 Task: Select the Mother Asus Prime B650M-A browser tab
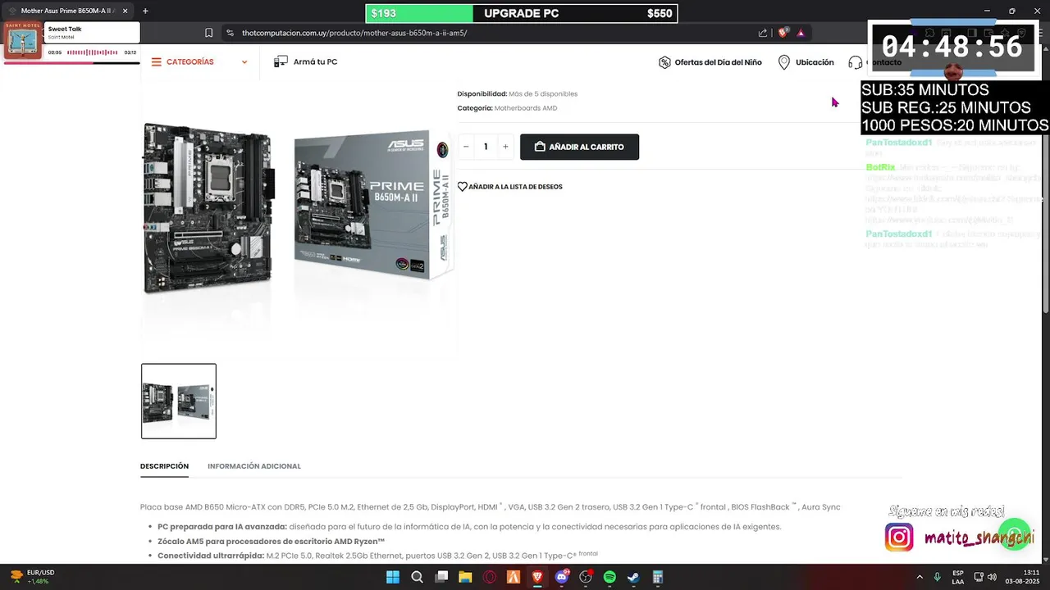[66, 11]
